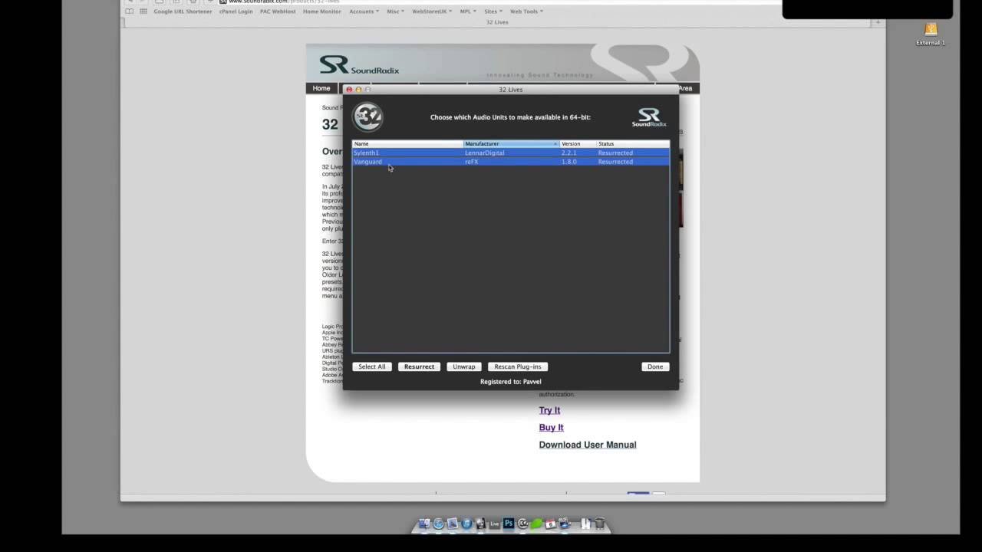Open the Trash in the dock
982x552 pixels.
pos(600,524)
